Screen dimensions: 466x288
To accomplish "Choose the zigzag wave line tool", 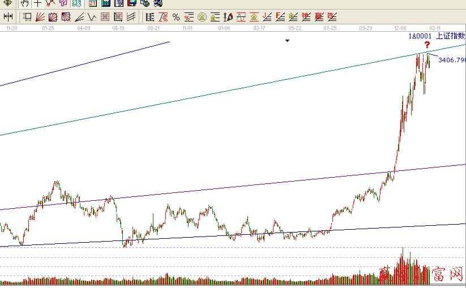I will click(92, 17).
